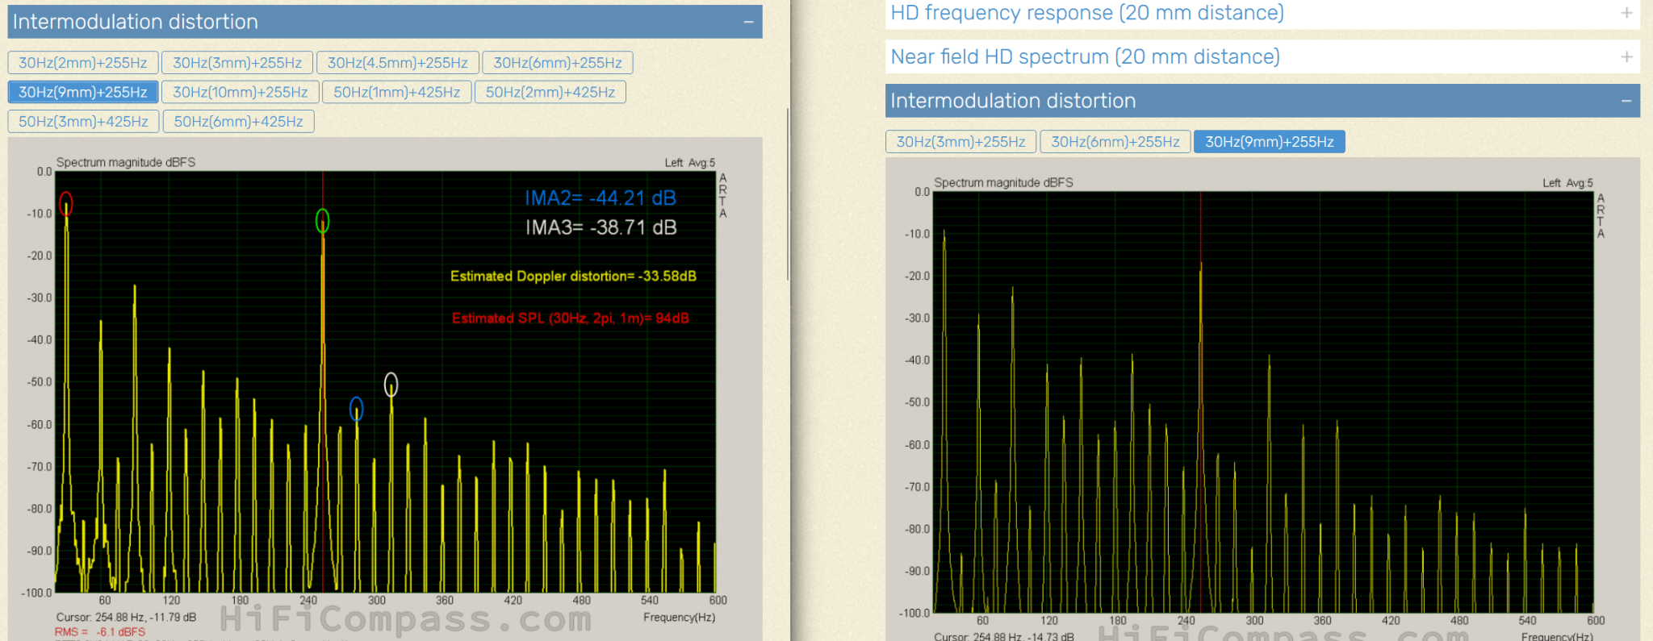
Task: Switch to the right panel 30Hz(6mm)+255Hz tab
Action: [1115, 142]
